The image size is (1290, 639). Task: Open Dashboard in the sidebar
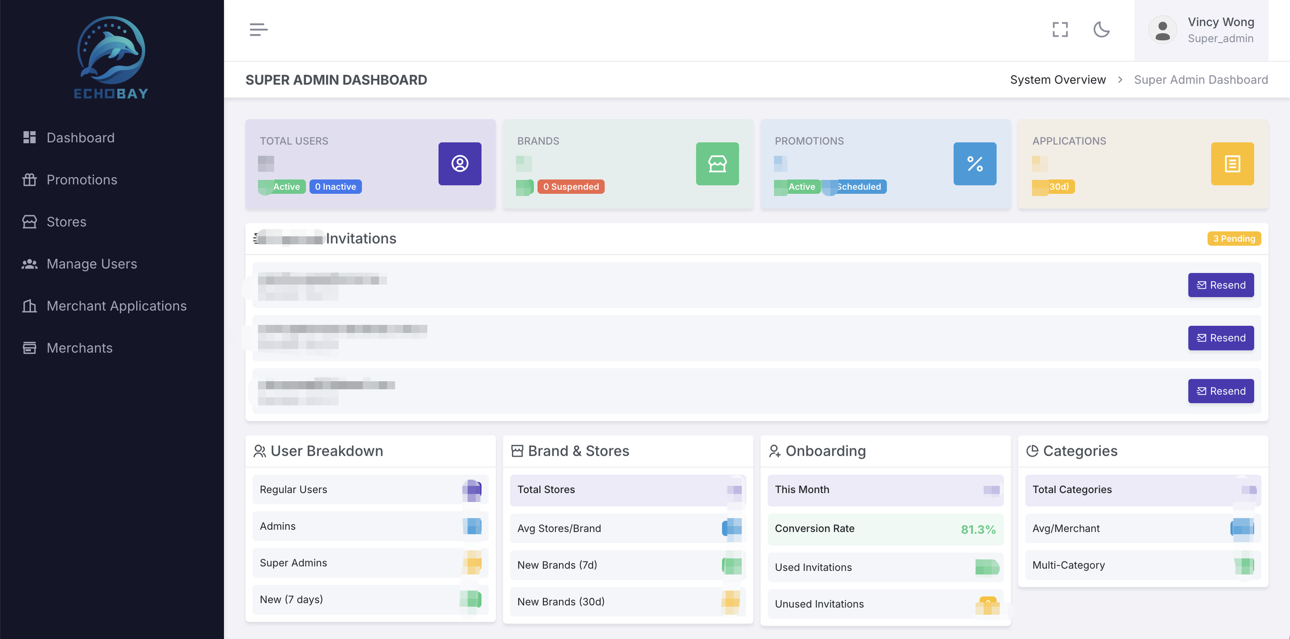pos(80,138)
